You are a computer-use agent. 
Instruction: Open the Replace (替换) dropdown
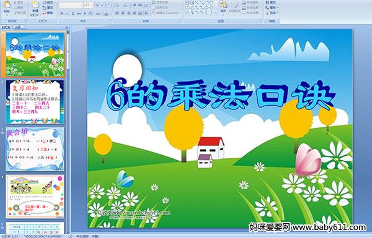click(x=271, y=7)
